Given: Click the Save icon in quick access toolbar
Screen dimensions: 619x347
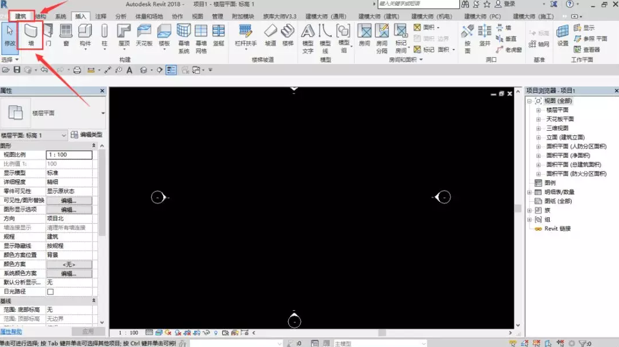Looking at the screenshot, I should pyautogui.click(x=17, y=70).
